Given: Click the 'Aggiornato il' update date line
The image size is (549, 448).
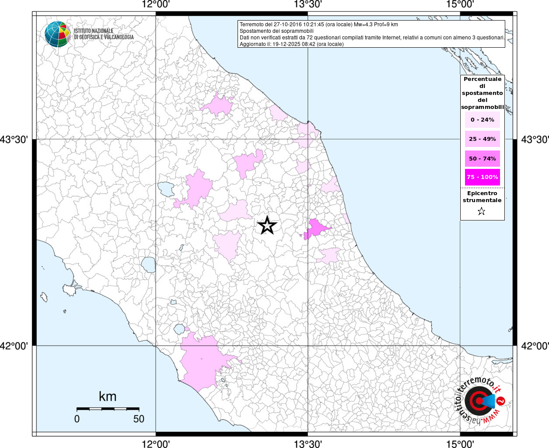Looking at the screenshot, I should [291, 44].
